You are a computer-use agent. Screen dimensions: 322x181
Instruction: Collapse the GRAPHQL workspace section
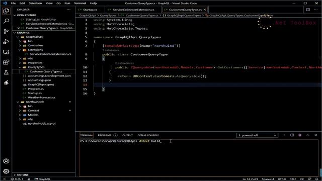click(x=15, y=33)
